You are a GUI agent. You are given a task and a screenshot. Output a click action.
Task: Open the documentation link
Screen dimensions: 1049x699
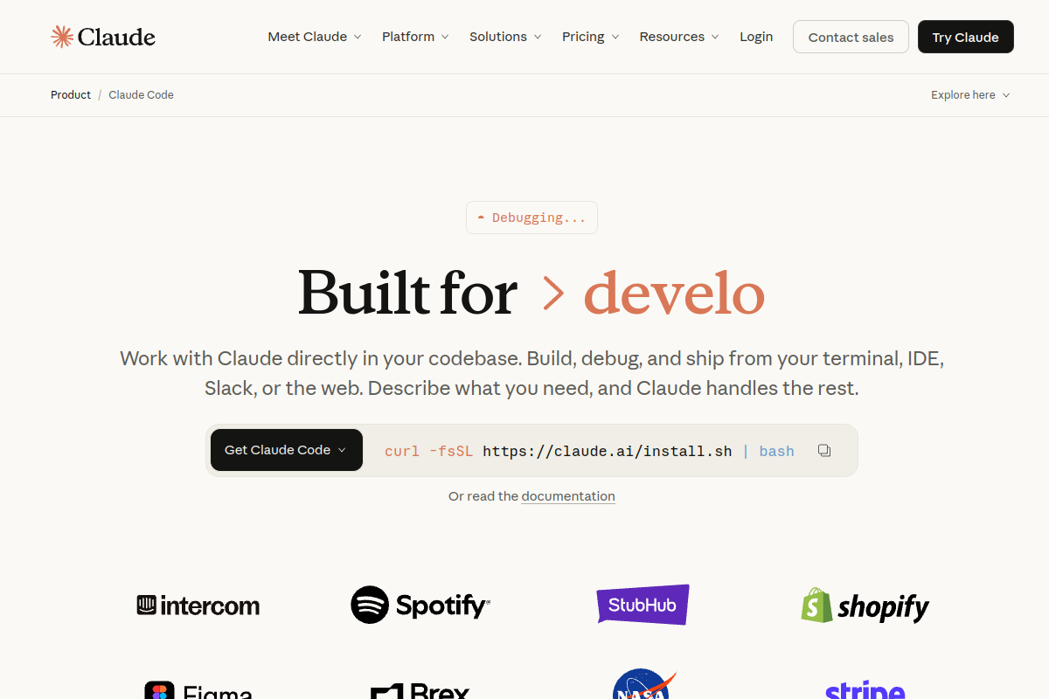click(x=568, y=496)
